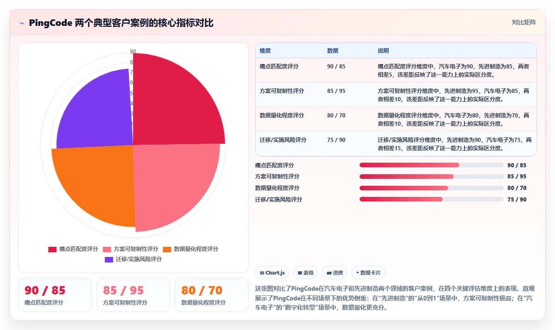
Task: Click the 85 / 95 table cell
Action: pyautogui.click(x=336, y=91)
